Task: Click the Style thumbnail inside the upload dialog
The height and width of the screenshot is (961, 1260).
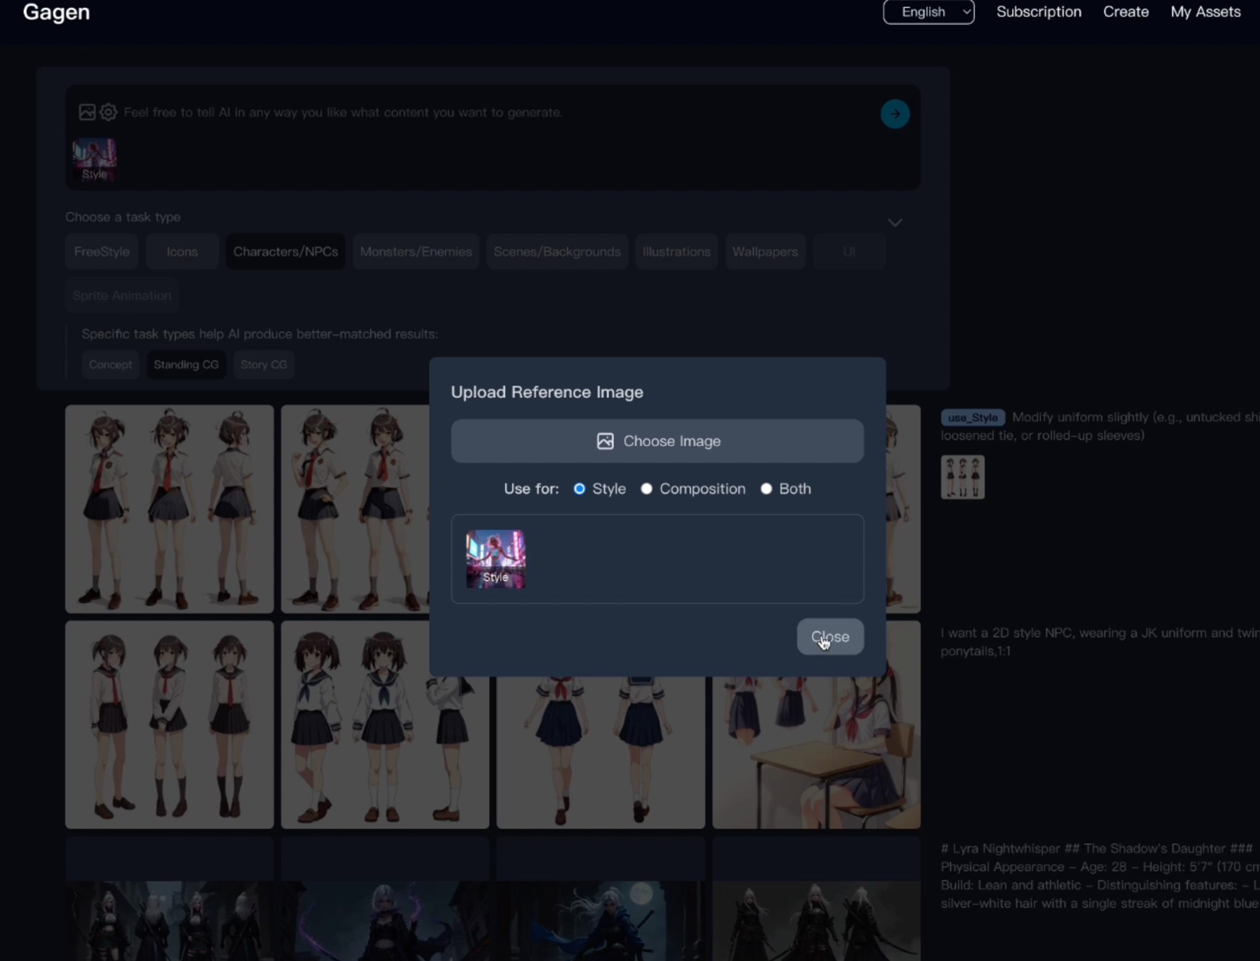Action: point(495,559)
